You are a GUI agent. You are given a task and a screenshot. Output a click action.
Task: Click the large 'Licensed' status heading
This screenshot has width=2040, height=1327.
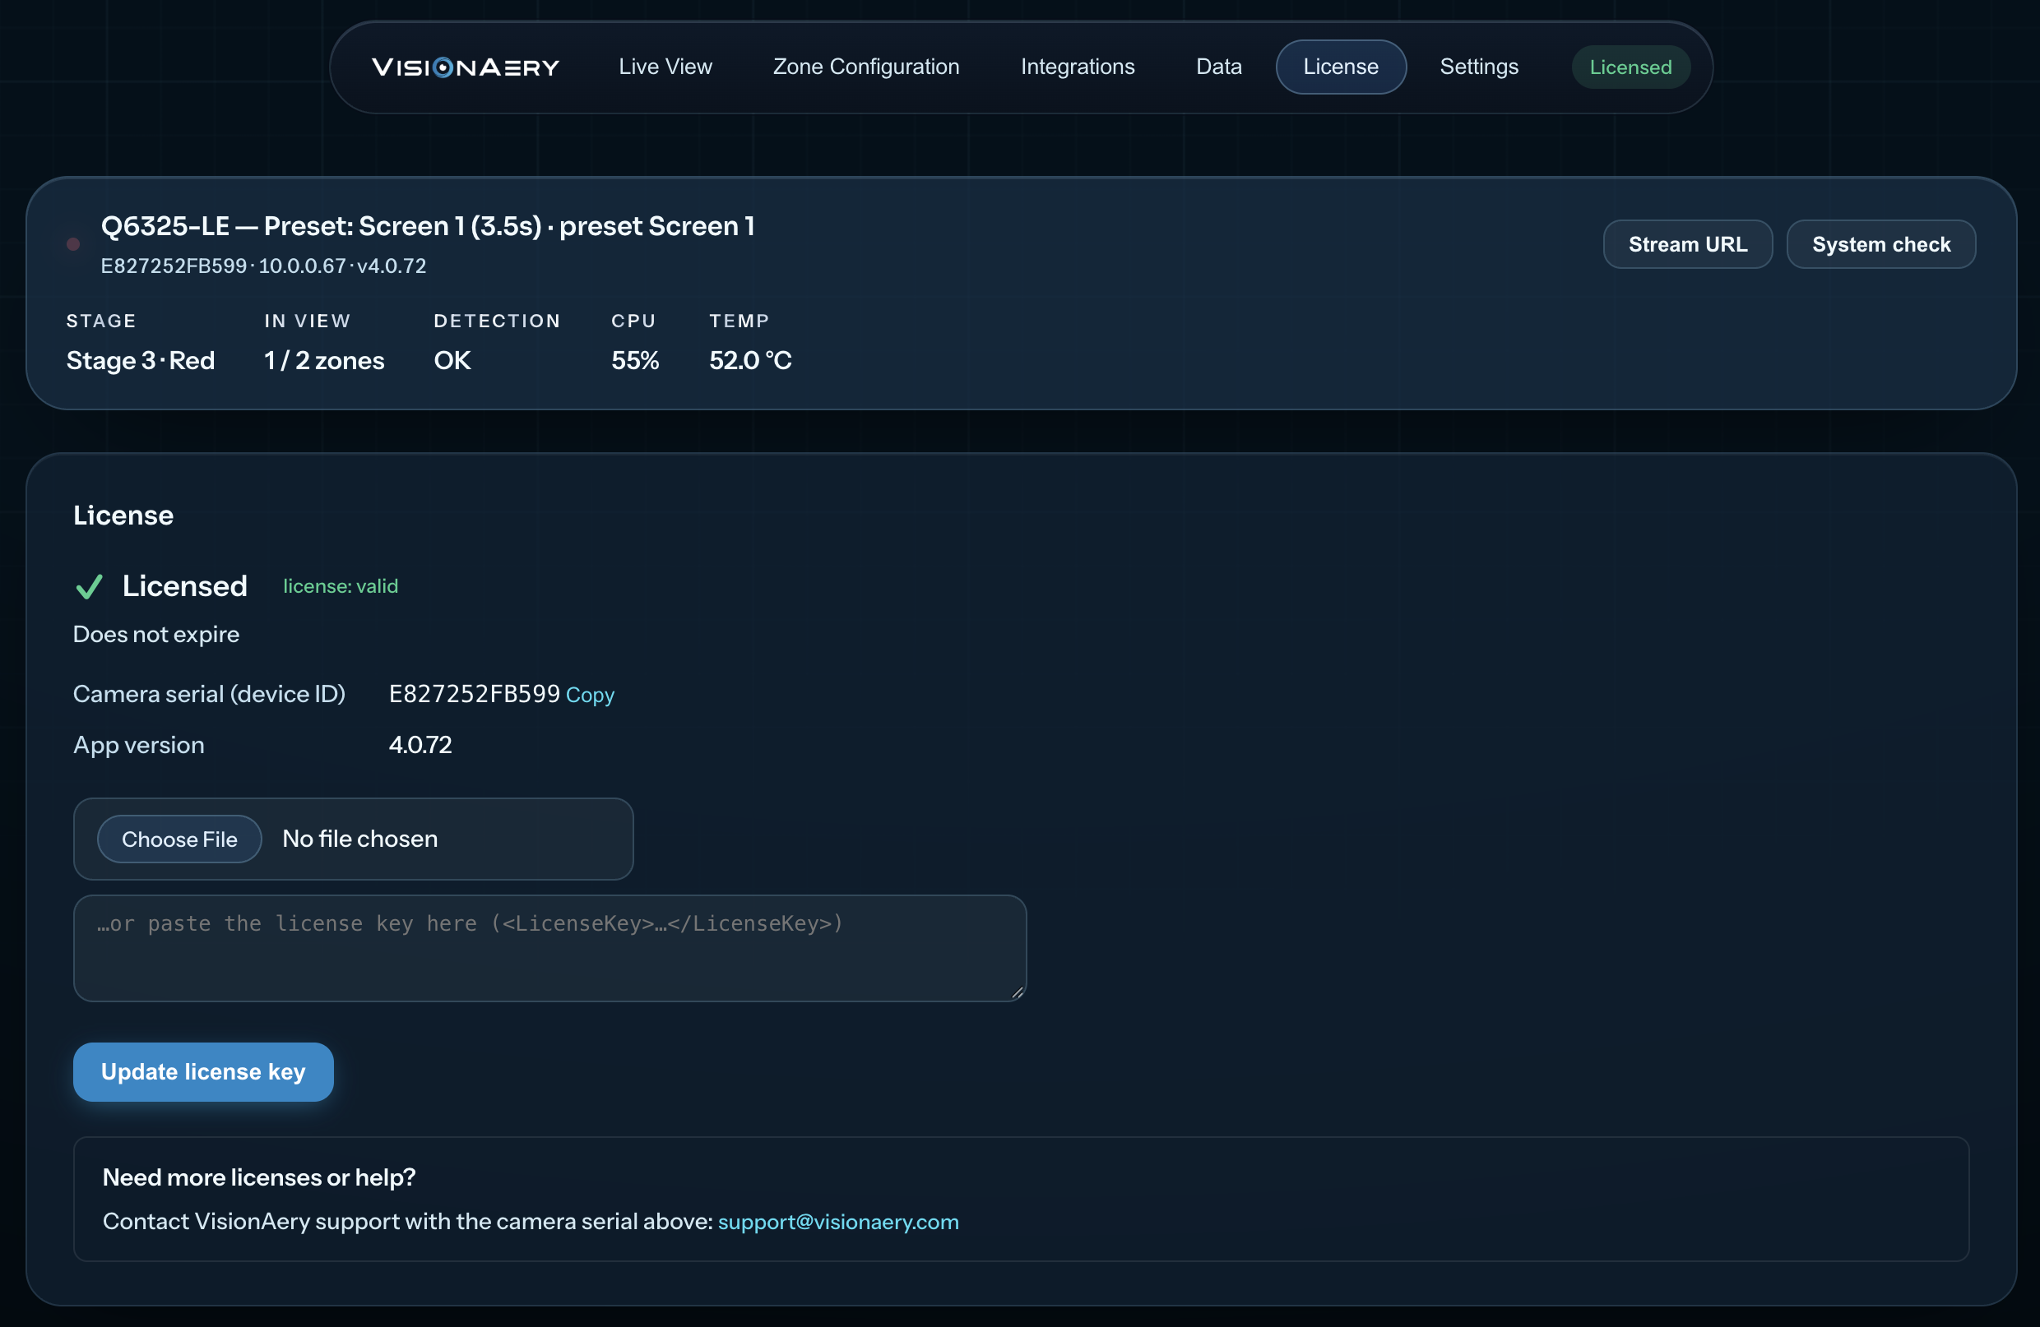(x=184, y=586)
